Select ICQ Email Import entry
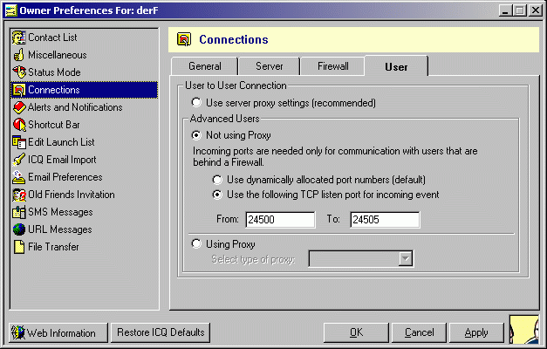This screenshot has width=547, height=349. 84,160
